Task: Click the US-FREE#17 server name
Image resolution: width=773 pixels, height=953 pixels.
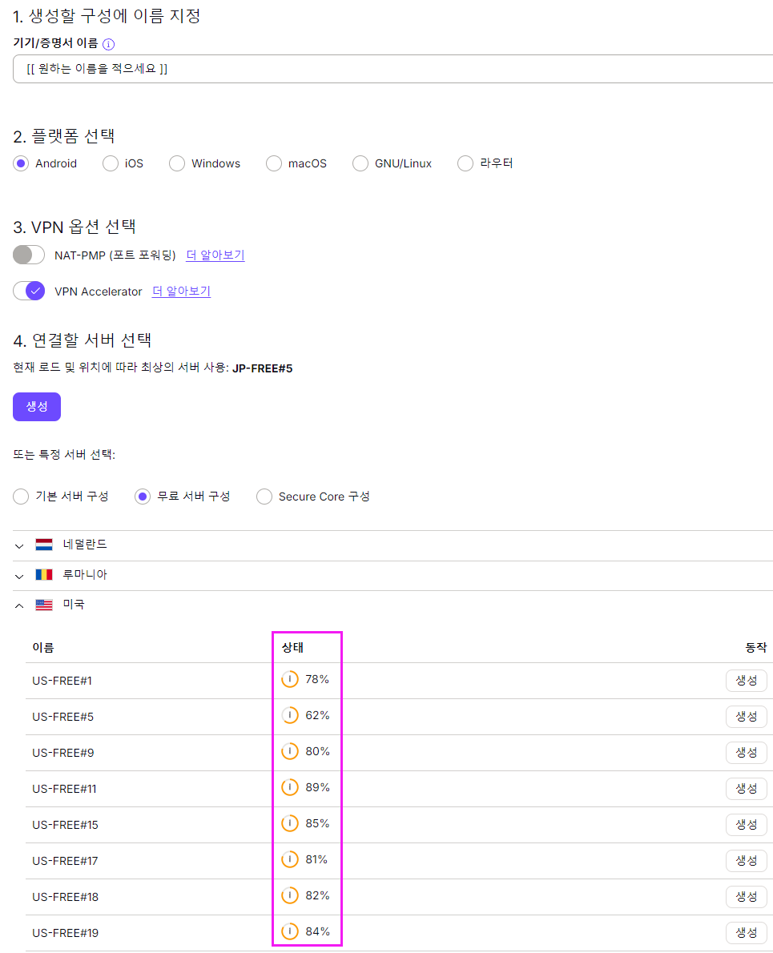Action: 65,861
